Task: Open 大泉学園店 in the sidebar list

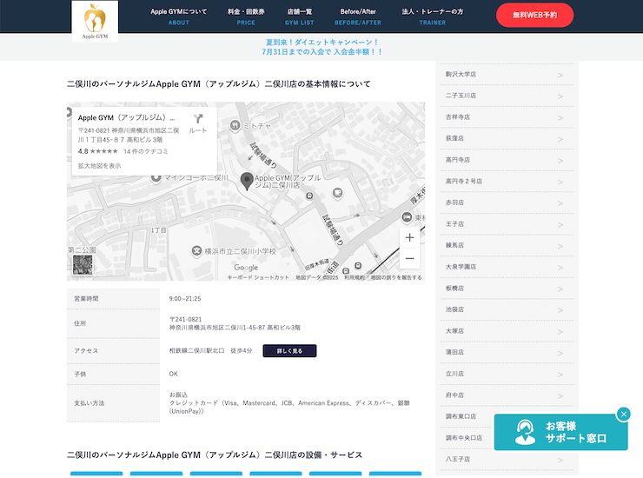Action: coord(507,267)
